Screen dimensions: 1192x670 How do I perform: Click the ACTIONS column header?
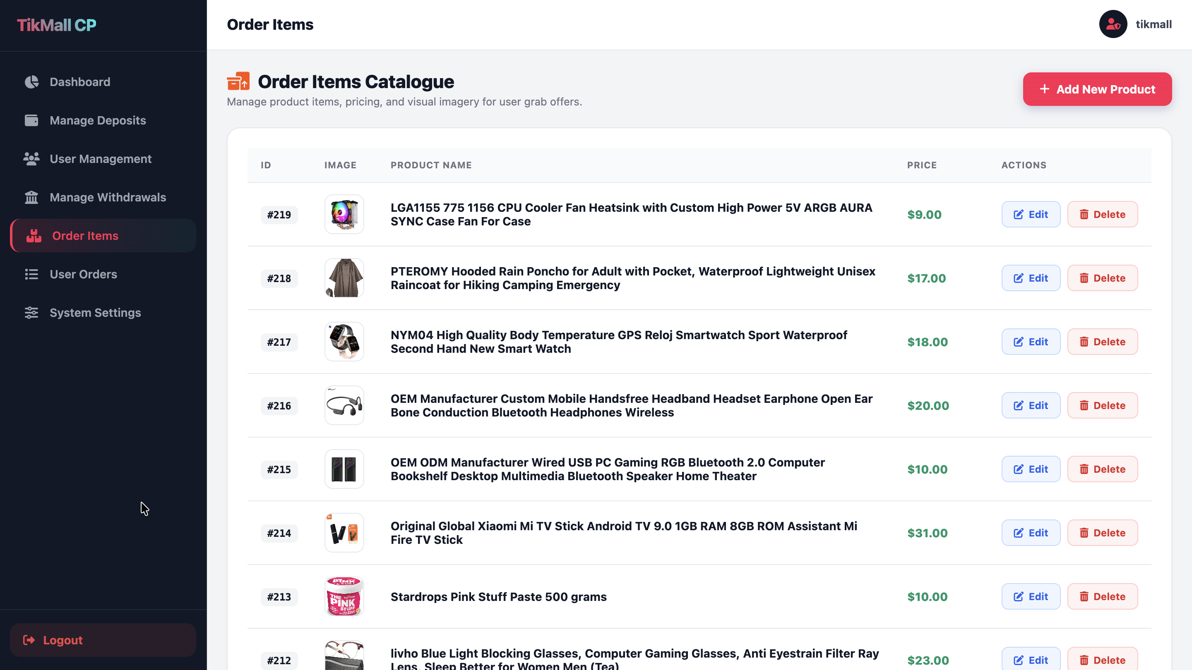[x=1024, y=165]
